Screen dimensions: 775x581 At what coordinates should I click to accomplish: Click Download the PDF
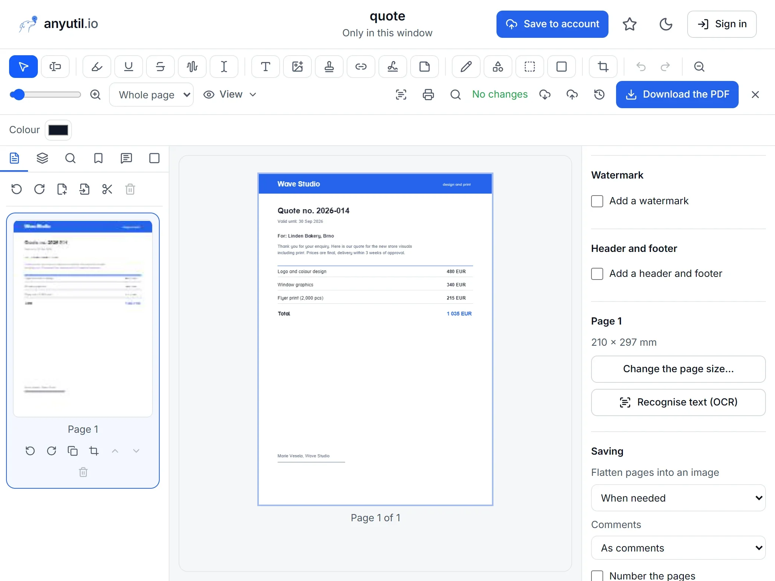point(677,95)
